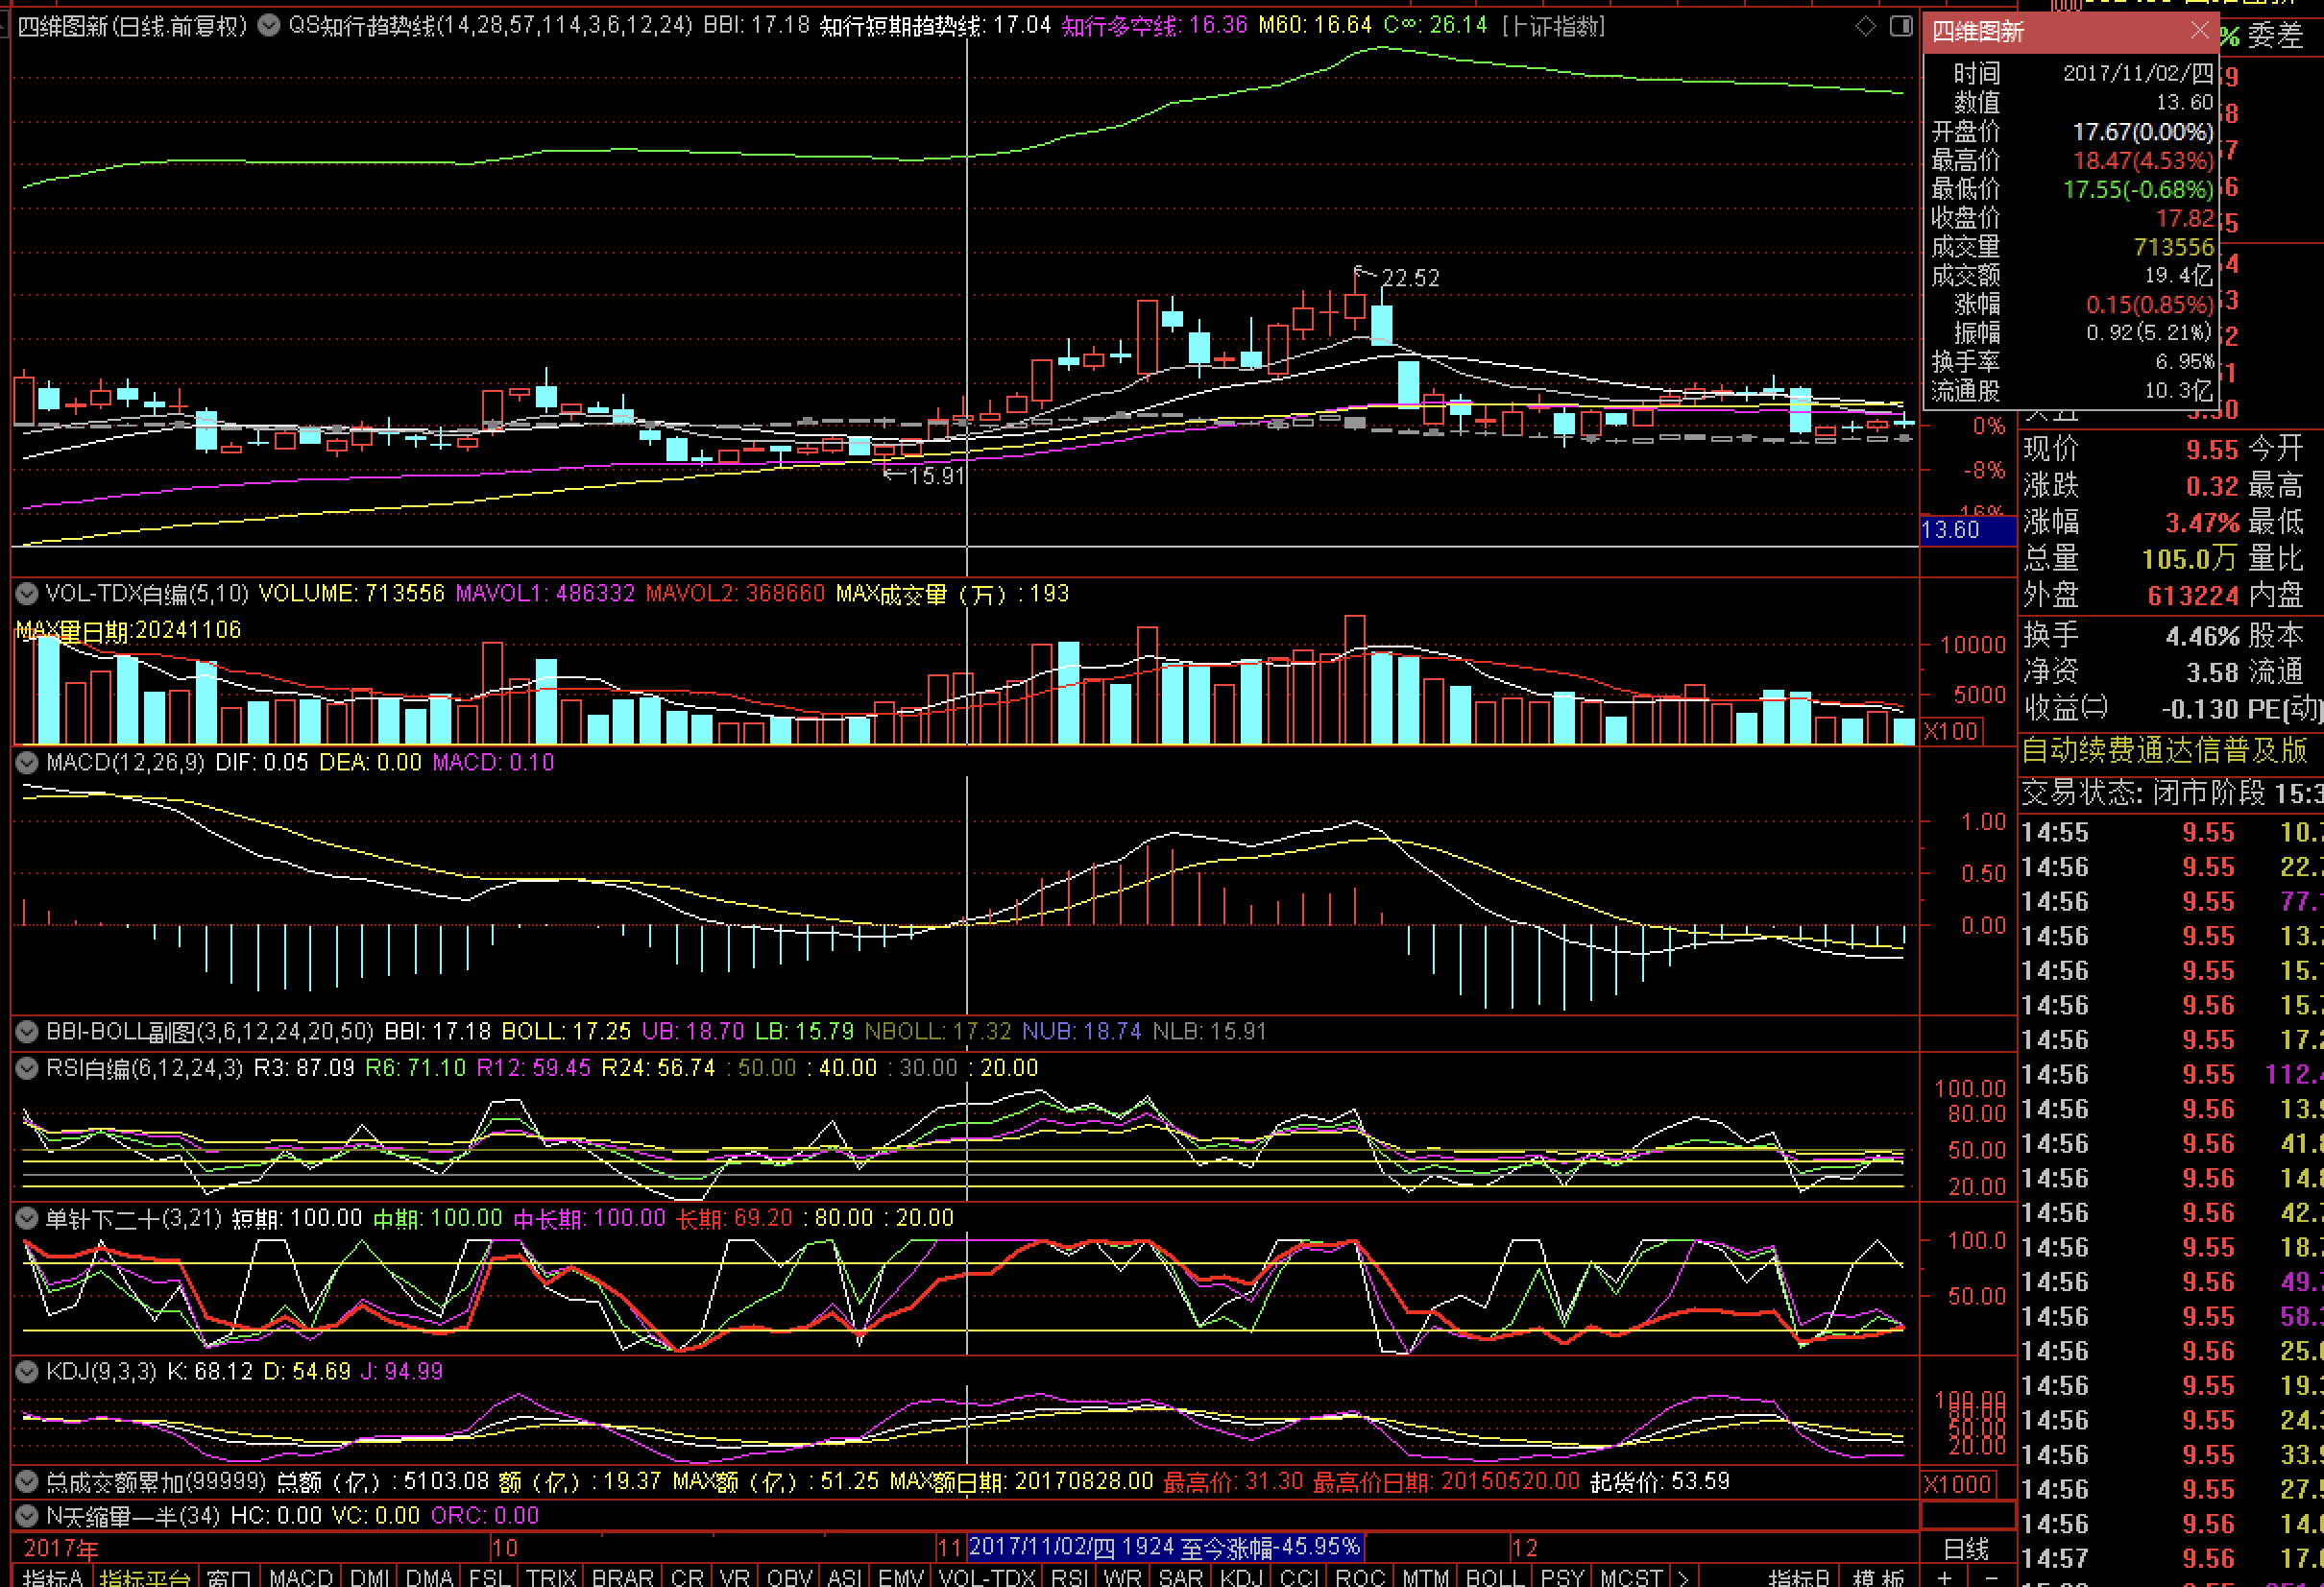Click the circle icon beside RSI自编

click(x=27, y=1068)
